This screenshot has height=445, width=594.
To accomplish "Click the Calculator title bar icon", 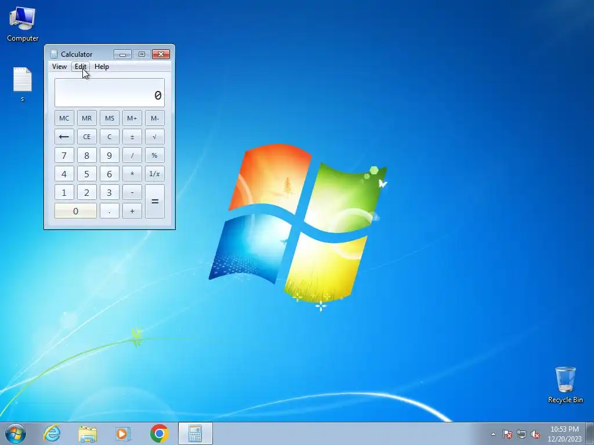I will 54,54.
